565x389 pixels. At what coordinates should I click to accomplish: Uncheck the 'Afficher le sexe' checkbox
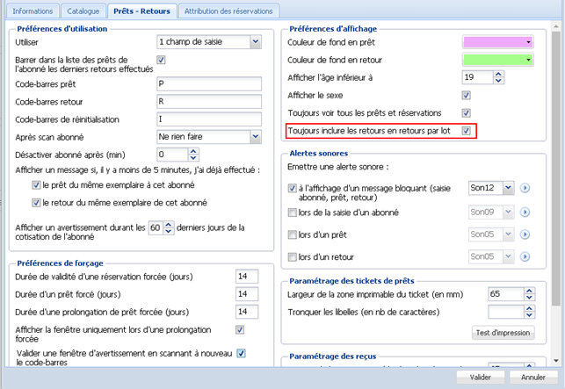pos(467,95)
